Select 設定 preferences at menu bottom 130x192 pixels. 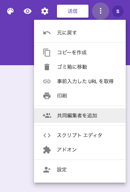pos(80,170)
